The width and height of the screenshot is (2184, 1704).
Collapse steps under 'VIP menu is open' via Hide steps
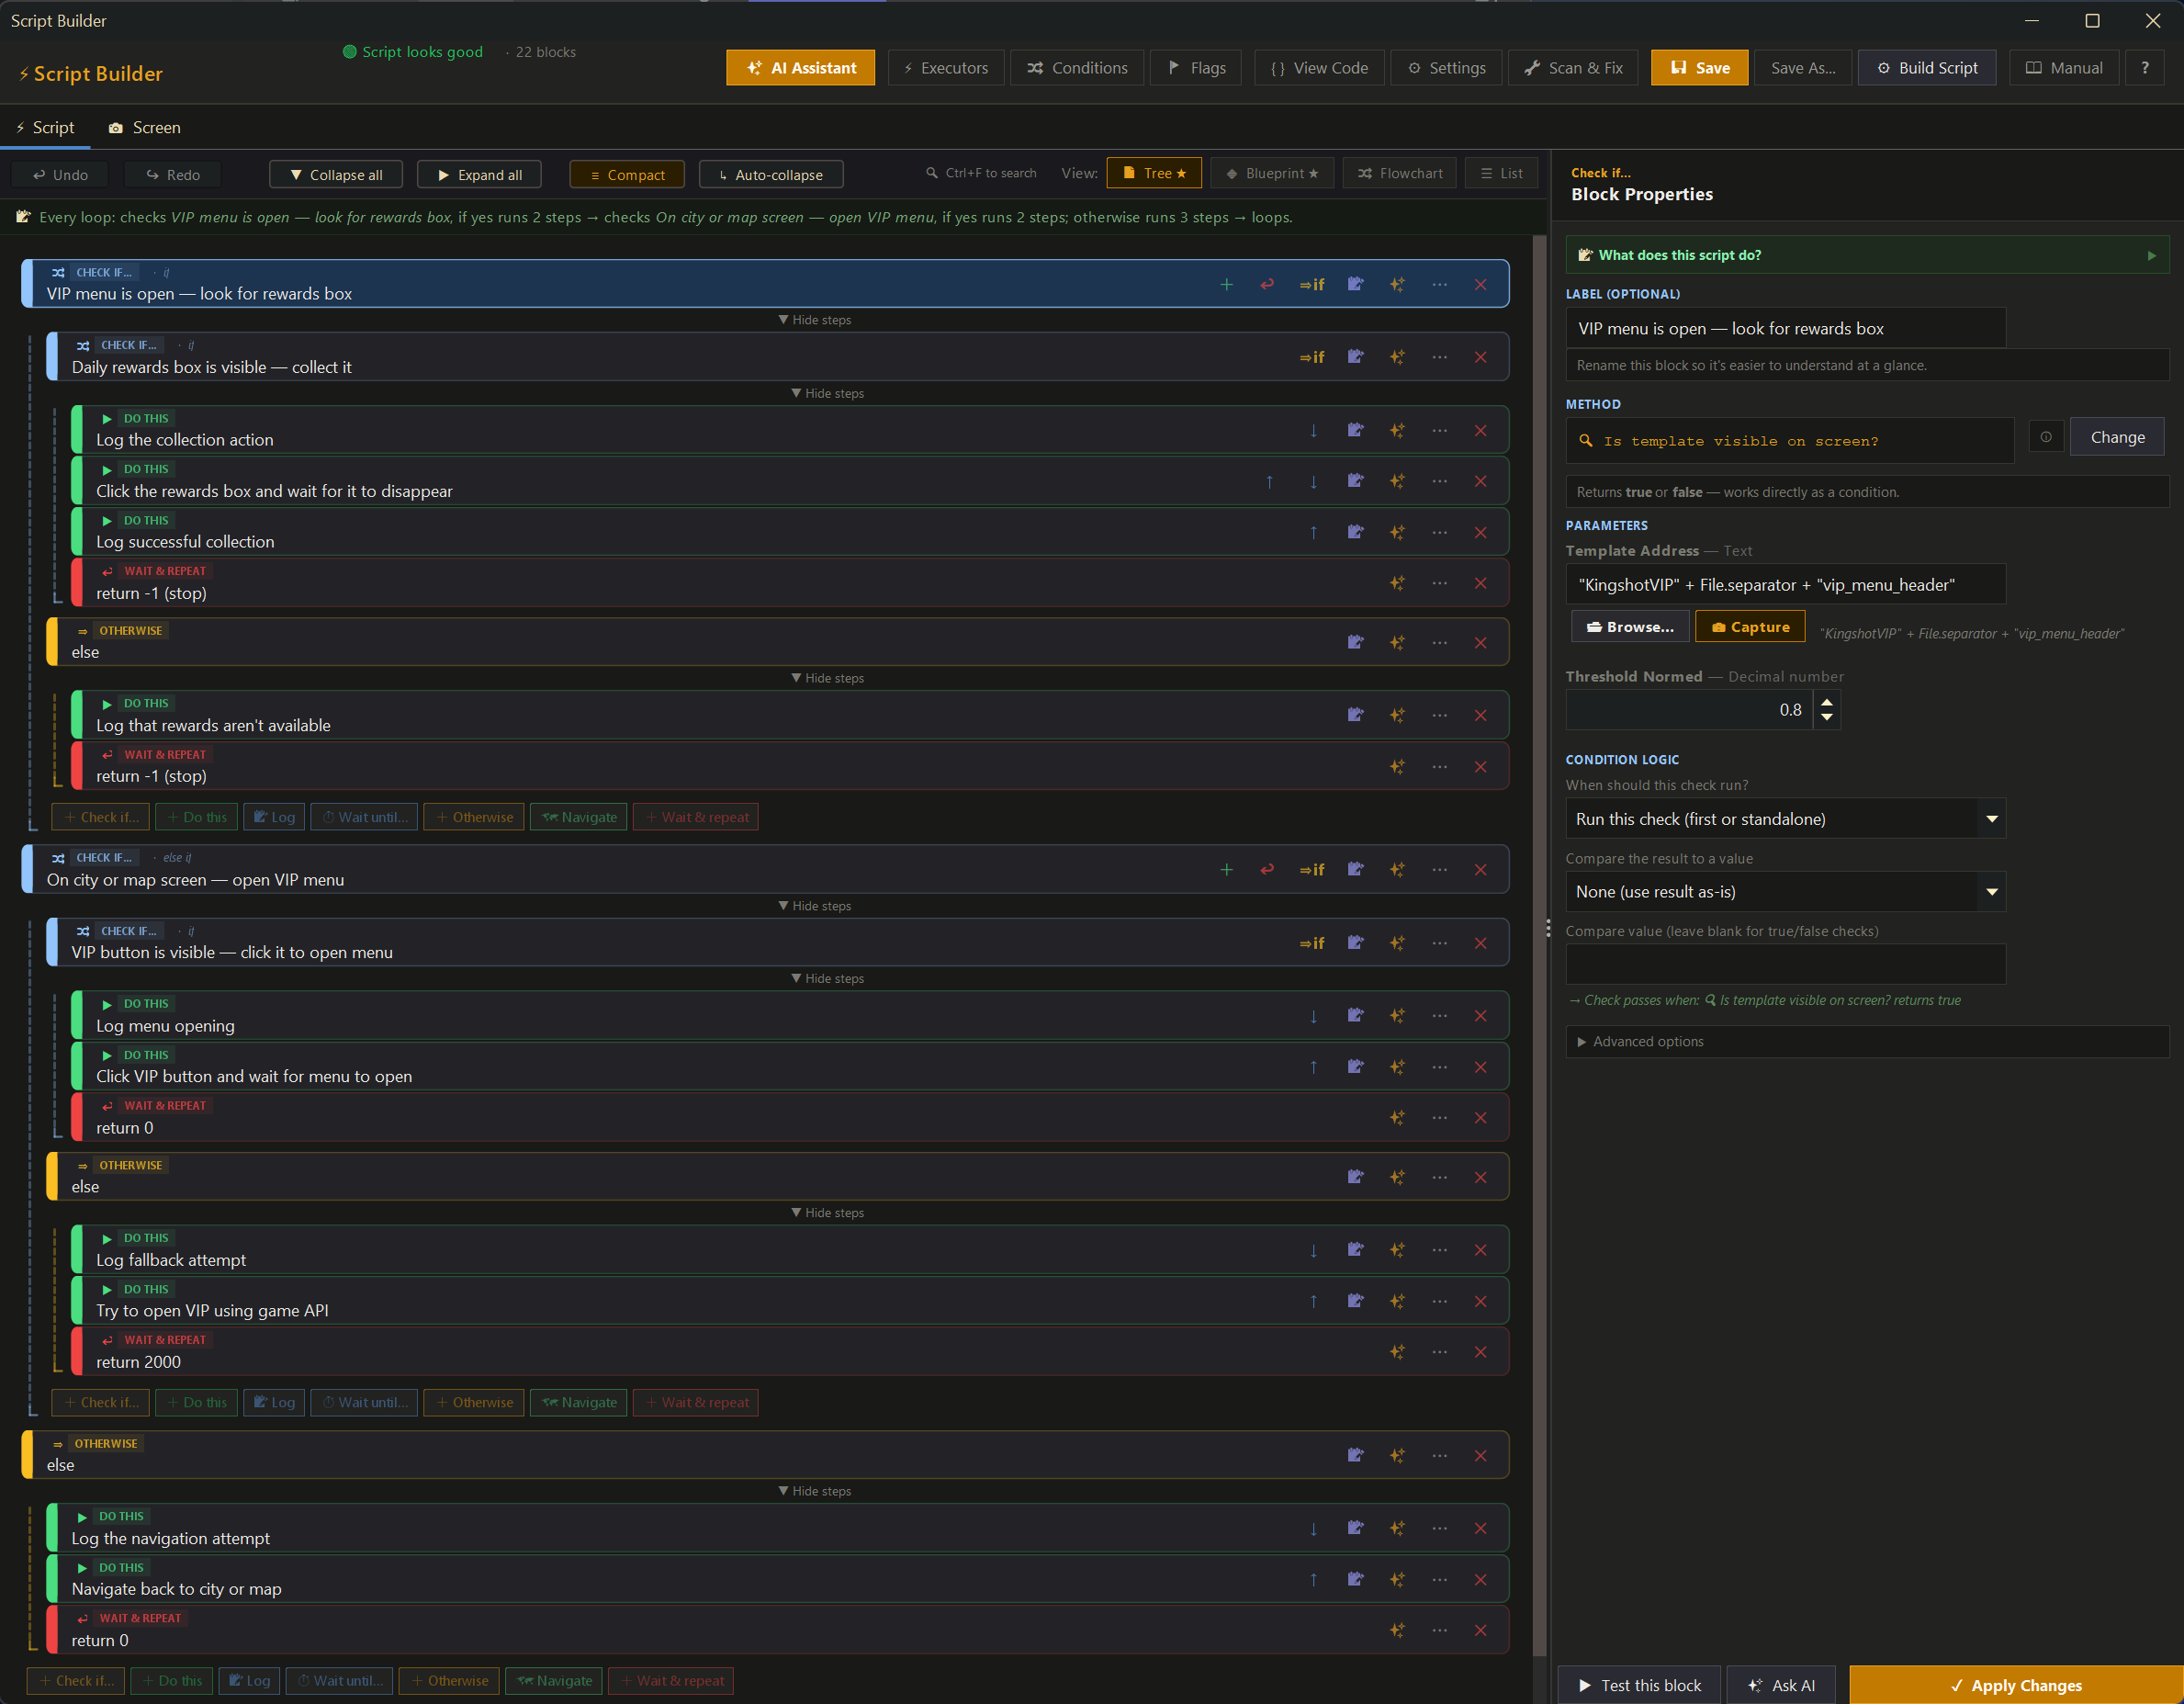click(814, 320)
